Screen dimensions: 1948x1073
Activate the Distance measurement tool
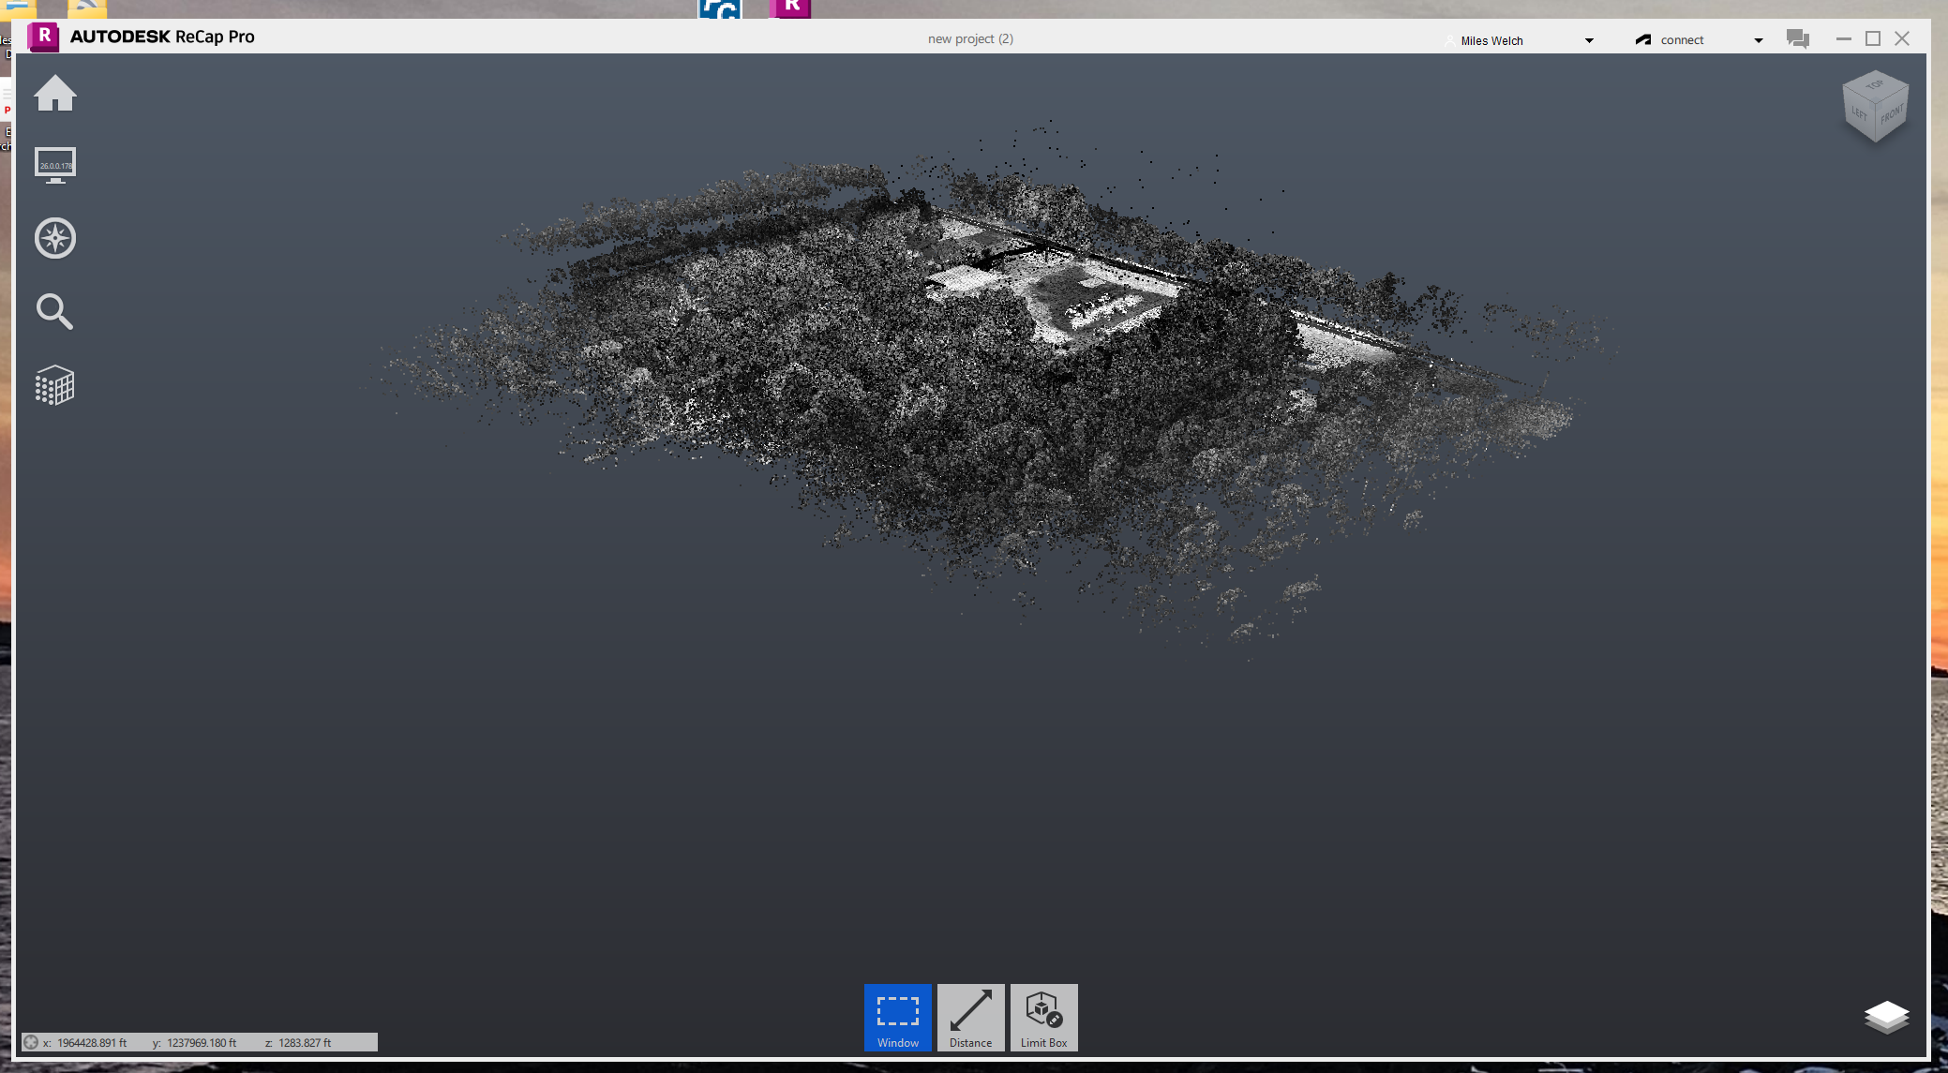(x=971, y=1017)
